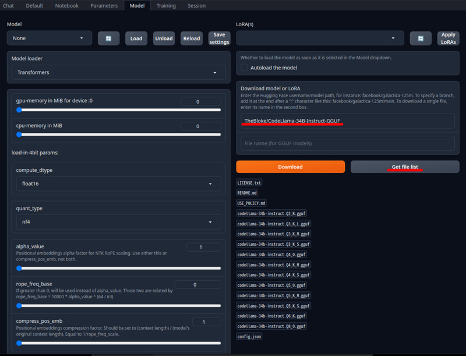Screen dimensions: 466x356
Task: Click the orange Download button
Action: coord(290,167)
